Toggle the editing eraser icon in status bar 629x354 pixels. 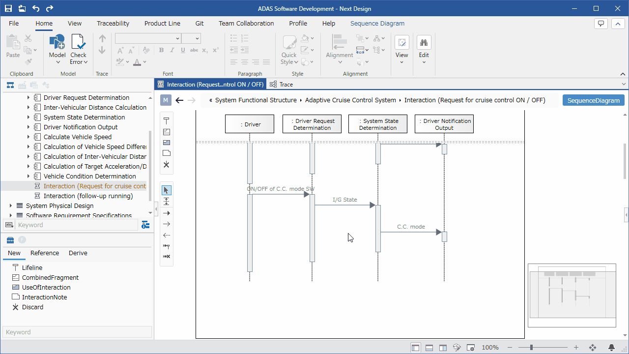(457, 348)
